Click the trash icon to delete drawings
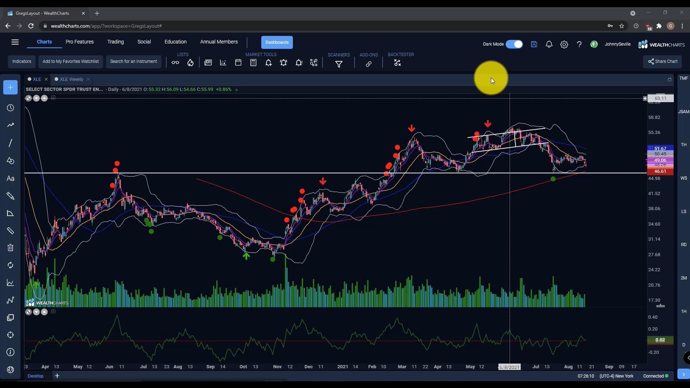The width and height of the screenshot is (690, 388). (10, 248)
